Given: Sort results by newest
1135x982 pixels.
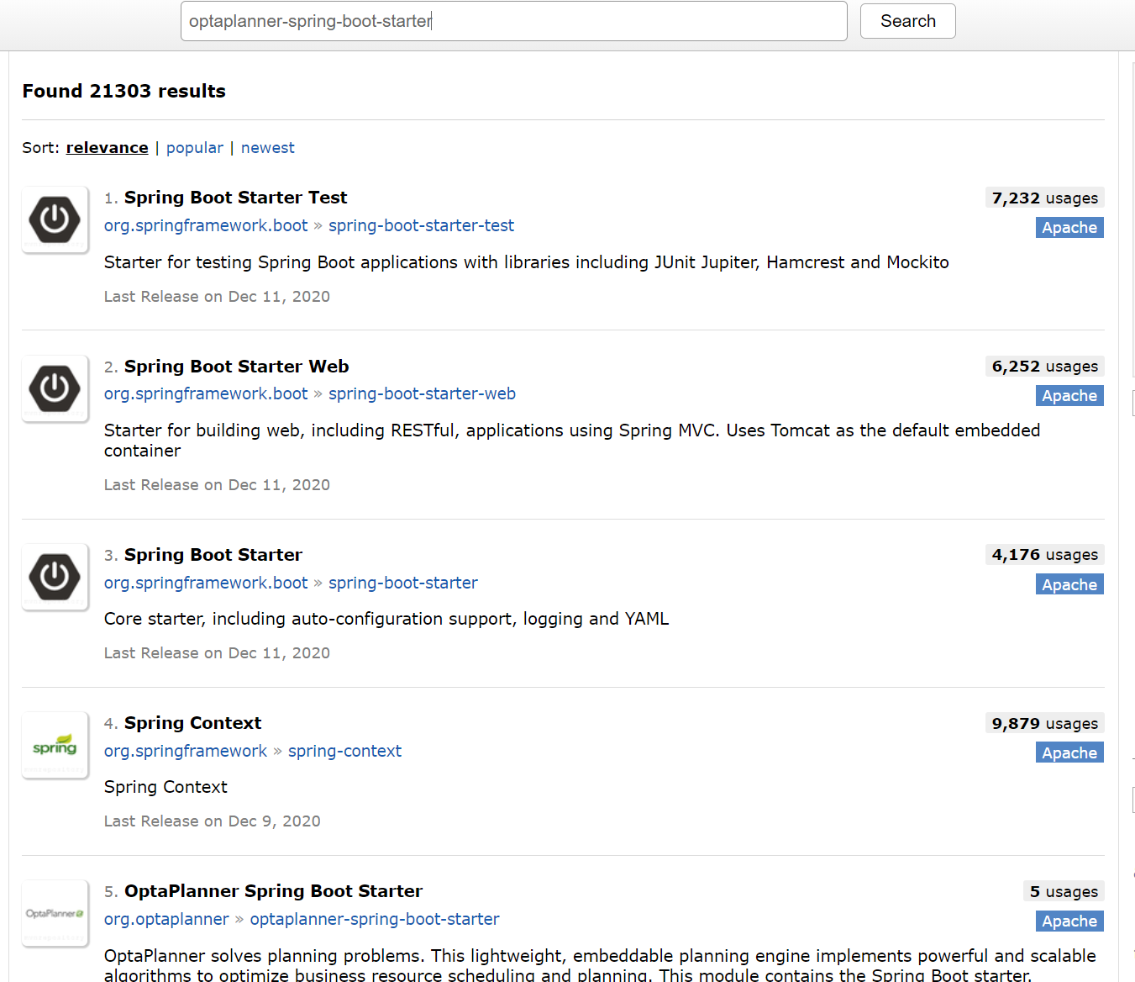Looking at the screenshot, I should [268, 148].
